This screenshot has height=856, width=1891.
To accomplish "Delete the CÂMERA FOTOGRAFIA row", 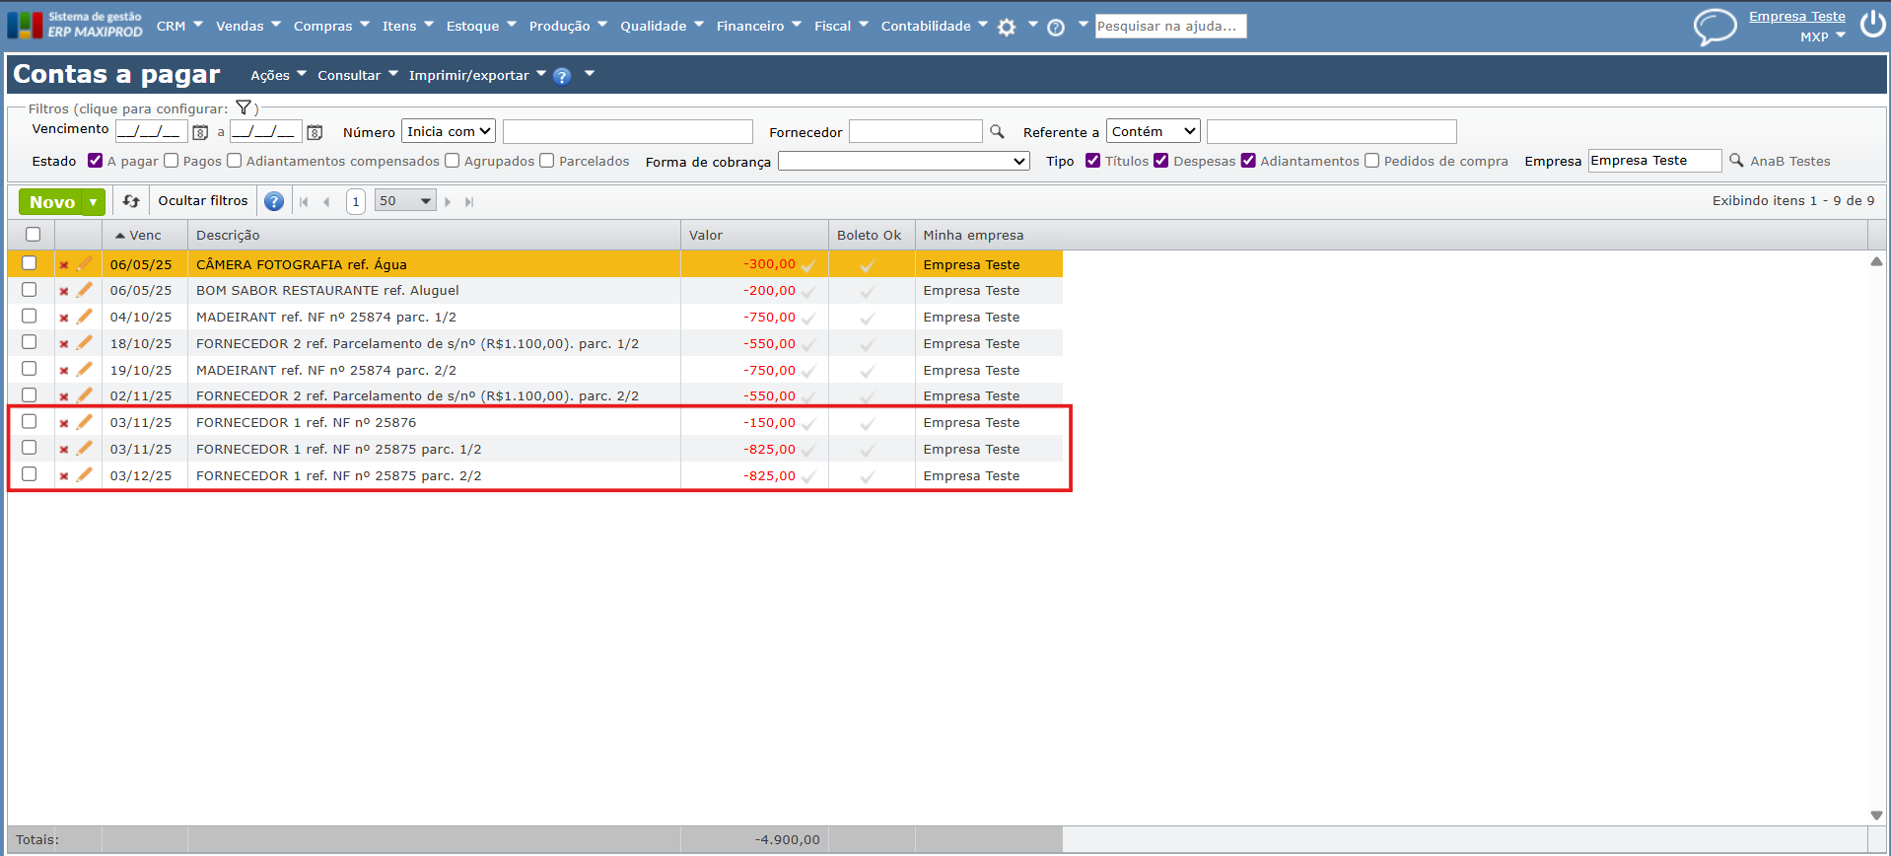I will 63,265.
